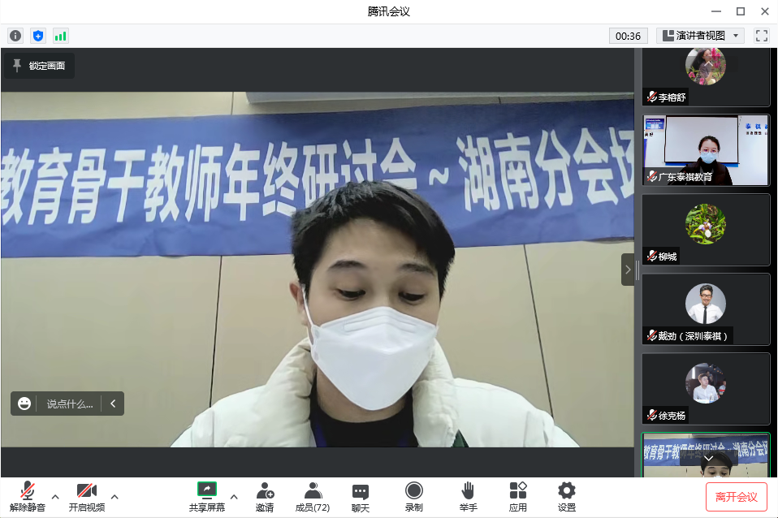Enter fullscreen mode via top-right icon

click(761, 36)
